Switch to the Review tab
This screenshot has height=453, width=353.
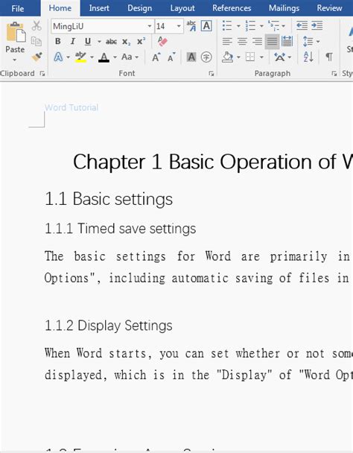click(329, 8)
